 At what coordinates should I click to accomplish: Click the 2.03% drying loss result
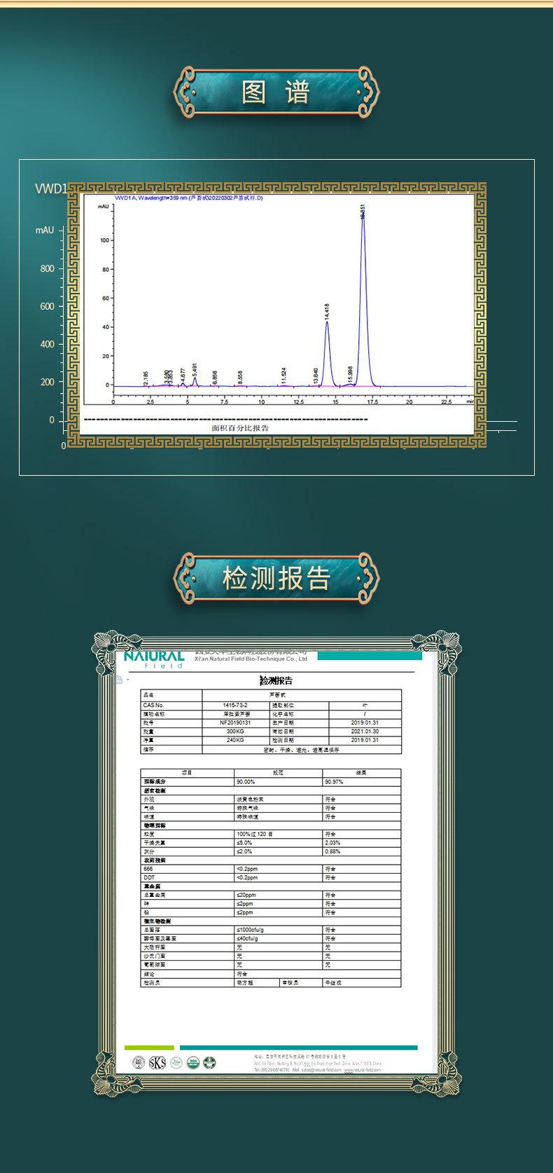(362, 843)
